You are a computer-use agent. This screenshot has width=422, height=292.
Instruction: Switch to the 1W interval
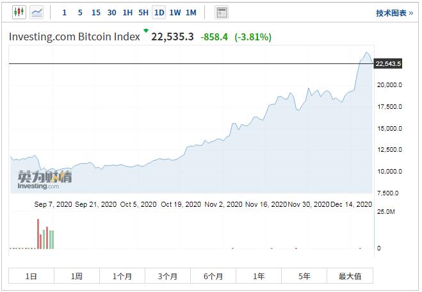pyautogui.click(x=175, y=13)
